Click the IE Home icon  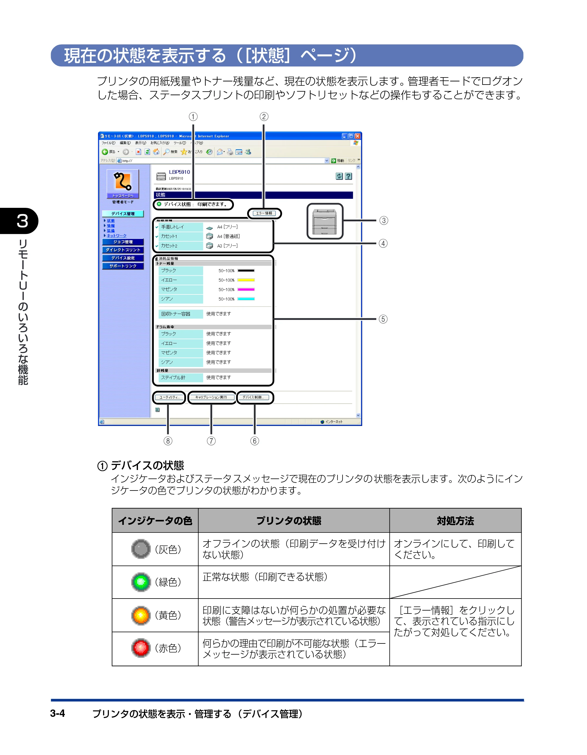(x=156, y=152)
